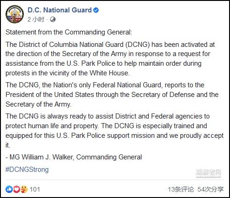This screenshot has width=230, height=198.
Task: Click the paragraph mentioning U.S. Park Police assistance
Action: point(110,59)
